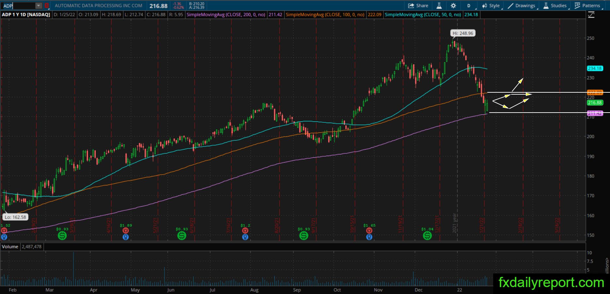This screenshot has height=294, width=610.
Task: Click the earnings phone icon labeled $1.89
Action: (x=126, y=230)
